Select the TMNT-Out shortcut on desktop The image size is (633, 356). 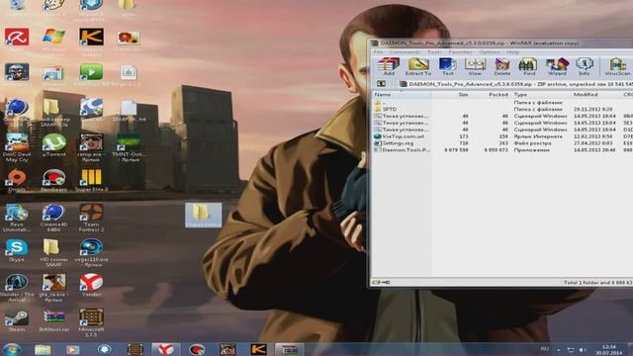click(129, 148)
